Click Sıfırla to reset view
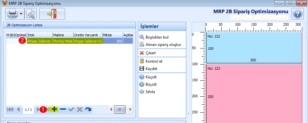 (147, 92)
